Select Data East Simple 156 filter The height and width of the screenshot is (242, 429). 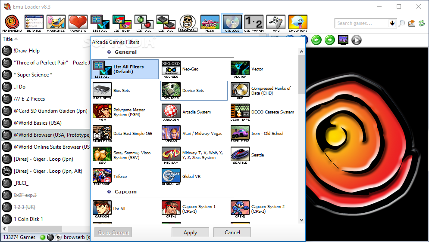tap(125, 134)
